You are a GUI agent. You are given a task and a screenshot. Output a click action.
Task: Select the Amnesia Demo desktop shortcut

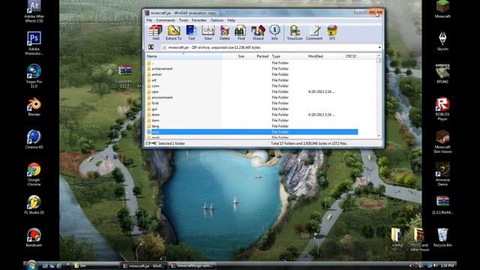(x=442, y=174)
